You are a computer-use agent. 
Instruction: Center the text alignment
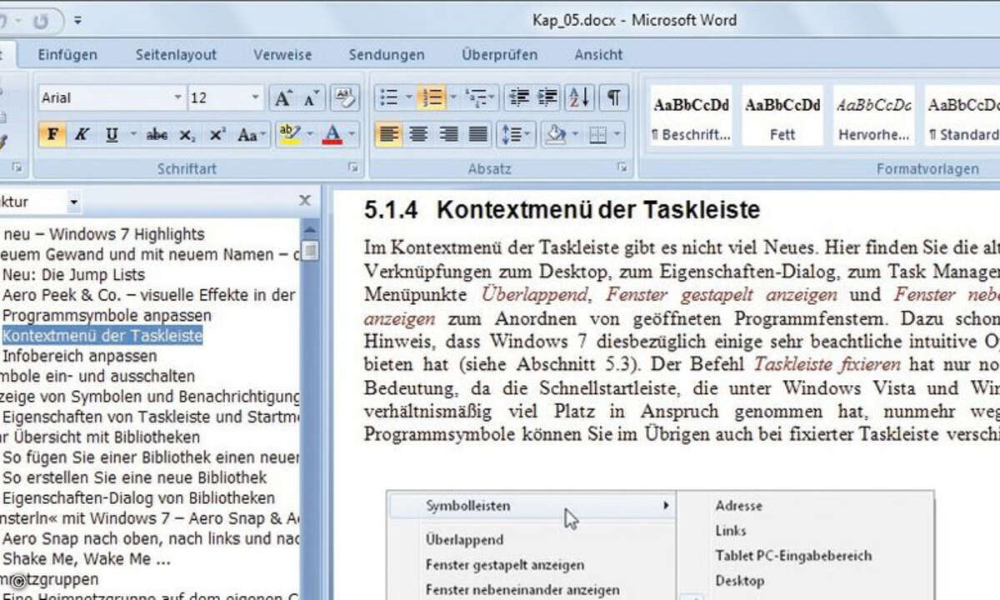418,134
